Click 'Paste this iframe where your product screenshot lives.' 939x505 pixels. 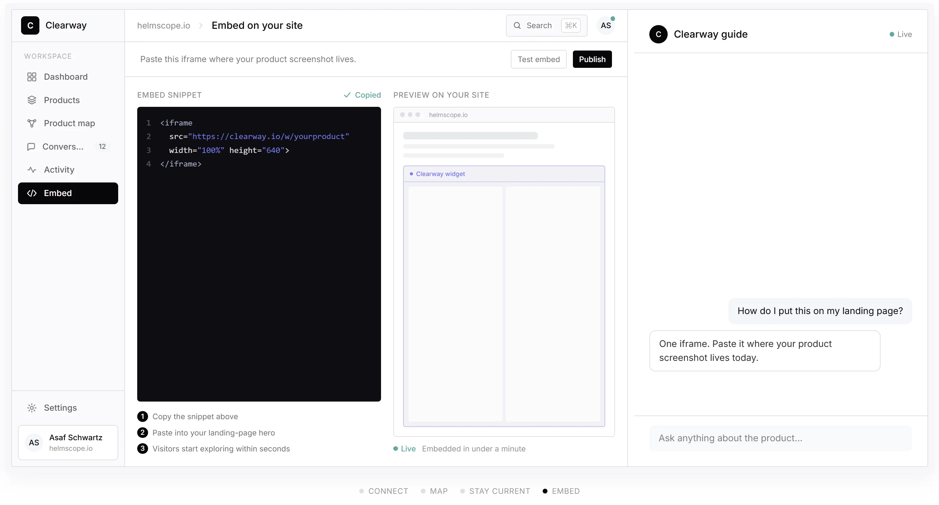pyautogui.click(x=248, y=59)
